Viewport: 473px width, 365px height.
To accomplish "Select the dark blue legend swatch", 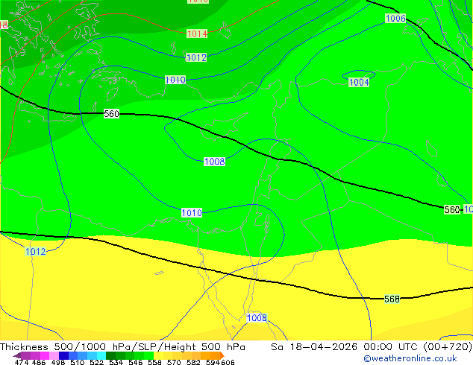I will coord(63,355).
